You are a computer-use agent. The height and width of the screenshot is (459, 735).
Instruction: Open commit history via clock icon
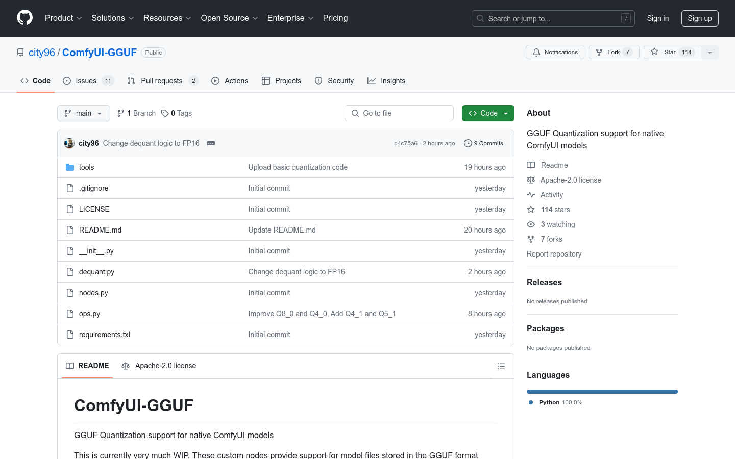(x=468, y=143)
